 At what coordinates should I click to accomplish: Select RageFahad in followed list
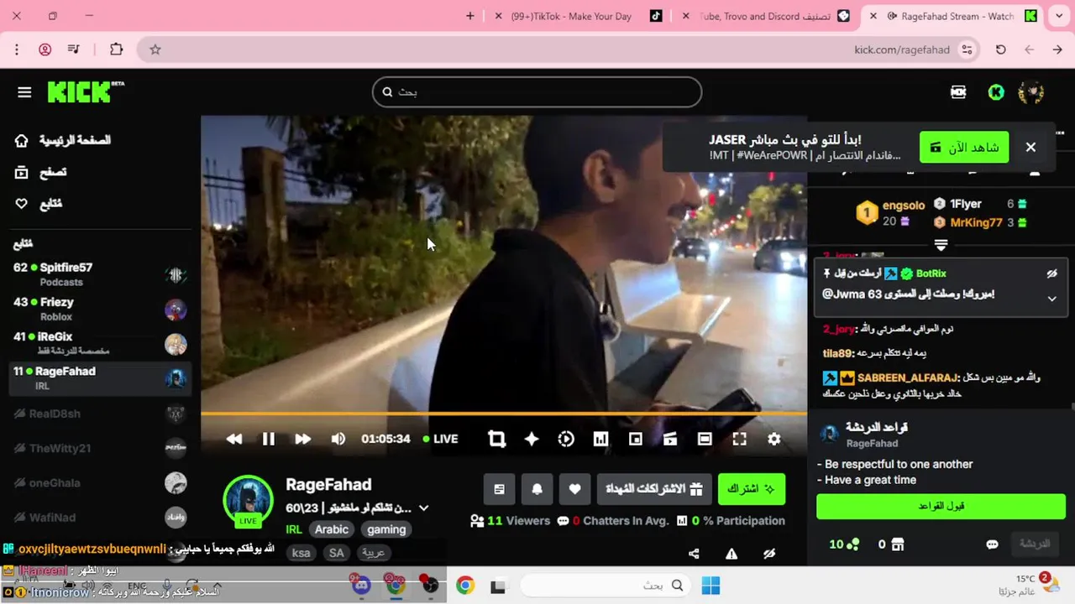pos(100,378)
